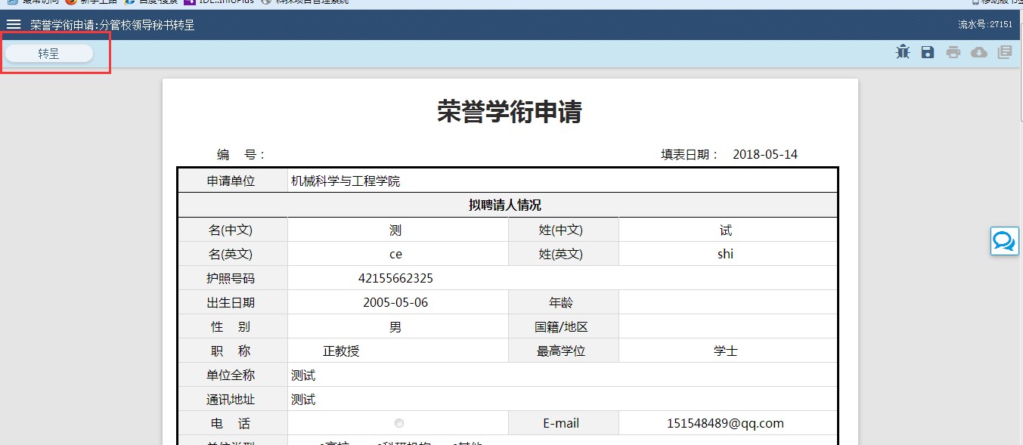
Task: Click the English first name value ce
Action: (x=395, y=254)
